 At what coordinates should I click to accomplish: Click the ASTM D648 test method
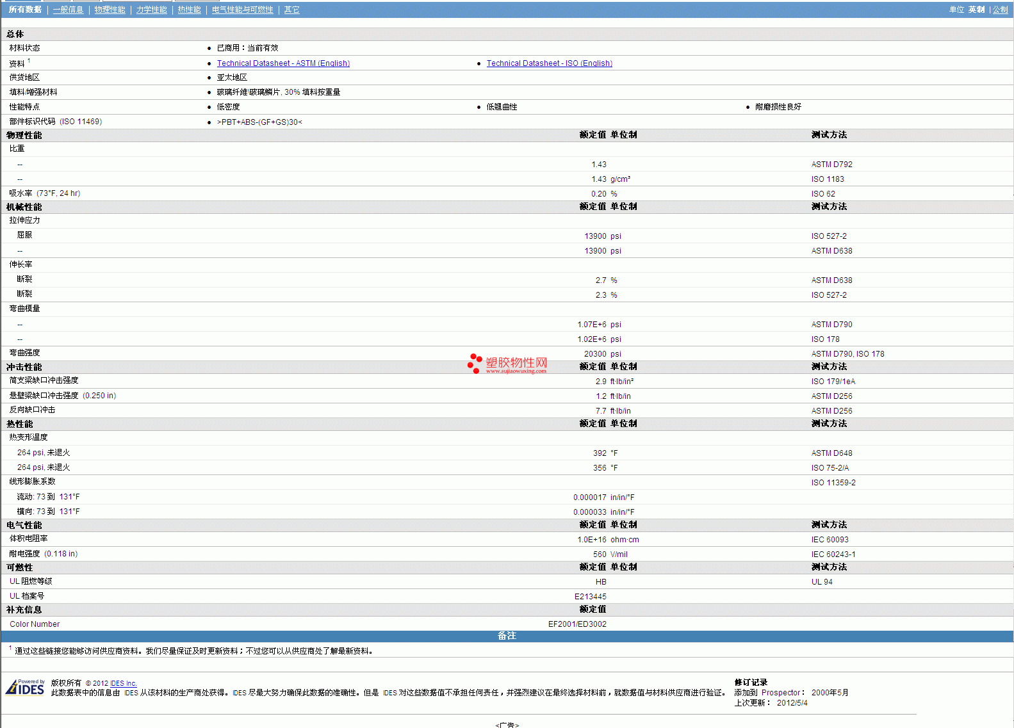pos(832,453)
